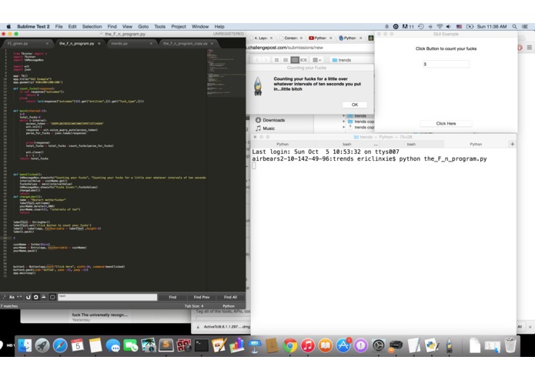Open Spotlight search in the menu bar
Image resolution: width=535 pixels, height=380 pixels.
pos(514,27)
